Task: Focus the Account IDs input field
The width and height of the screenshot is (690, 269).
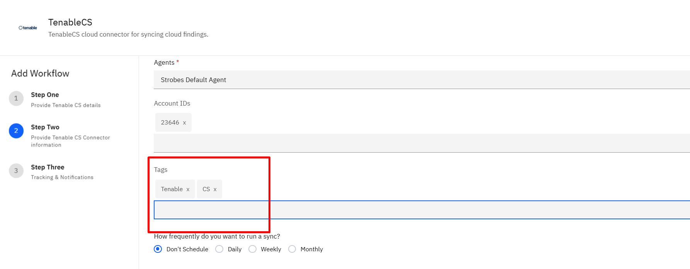Action: click(x=422, y=143)
